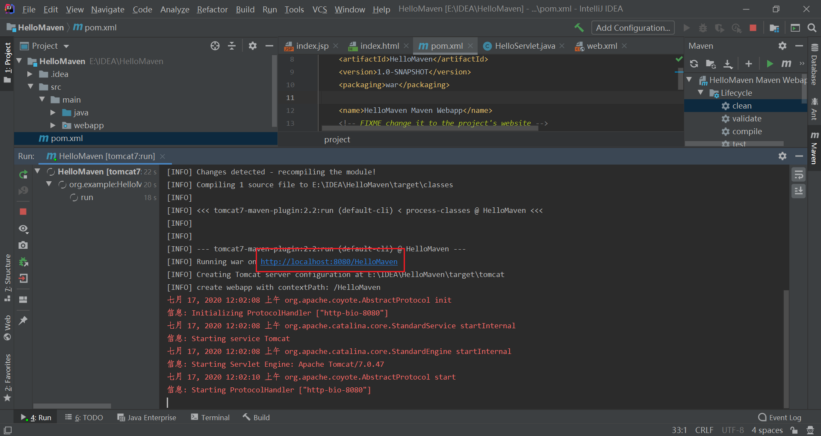
Task: Pin the Run tool window tab
Action: point(23,321)
